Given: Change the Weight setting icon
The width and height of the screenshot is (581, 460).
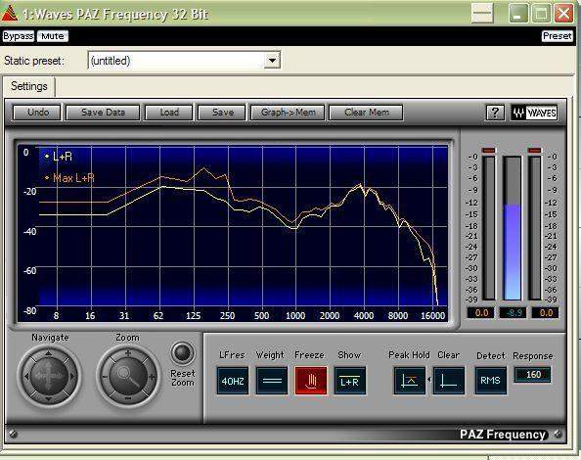Looking at the screenshot, I should pos(272,381).
